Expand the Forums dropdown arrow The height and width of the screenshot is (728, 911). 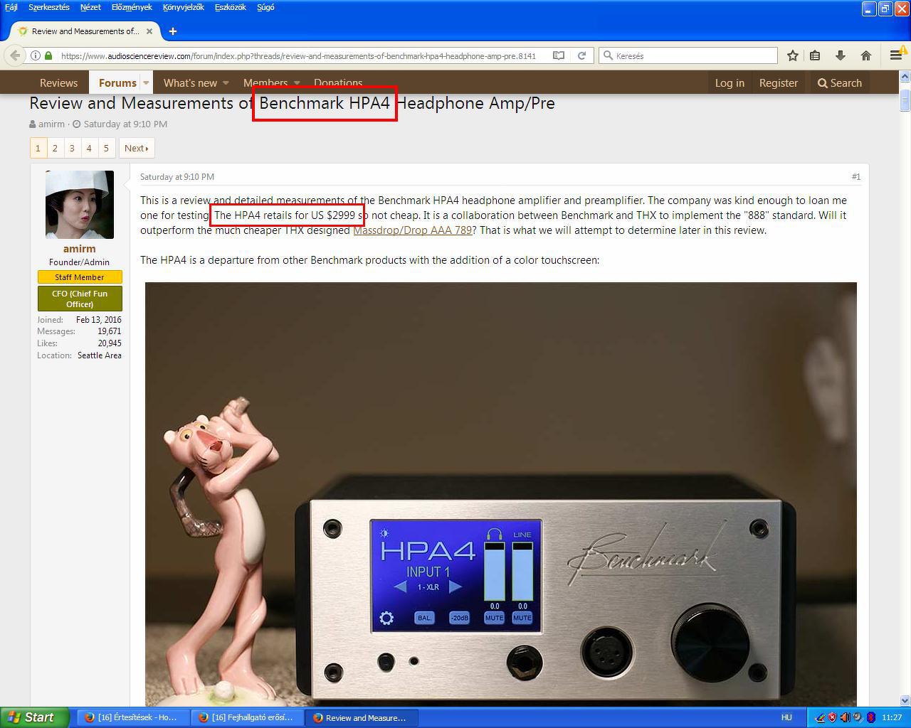(x=146, y=82)
